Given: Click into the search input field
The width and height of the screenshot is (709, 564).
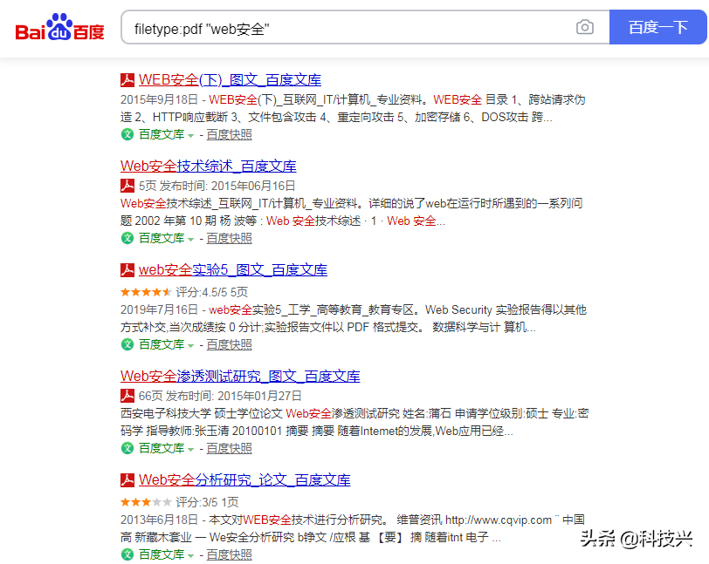Looking at the screenshot, I should (x=349, y=28).
